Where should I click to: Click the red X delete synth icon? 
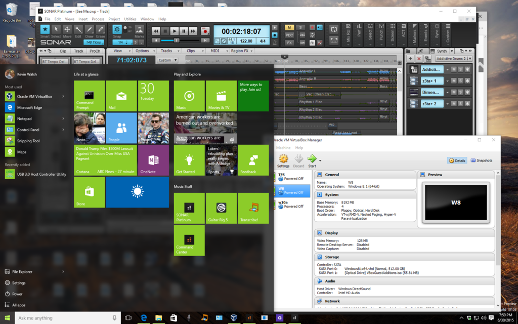click(419, 59)
